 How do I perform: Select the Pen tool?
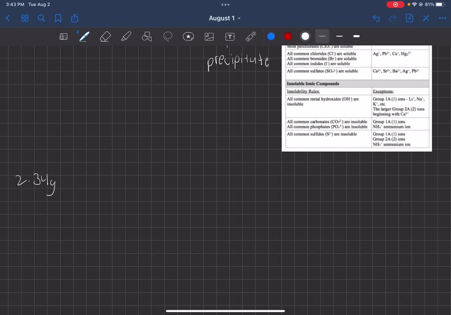tap(84, 37)
